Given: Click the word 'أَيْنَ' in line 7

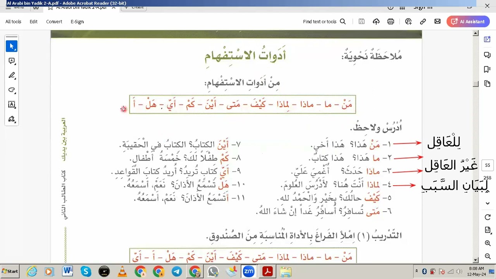Looking at the screenshot, I should 223,145.
